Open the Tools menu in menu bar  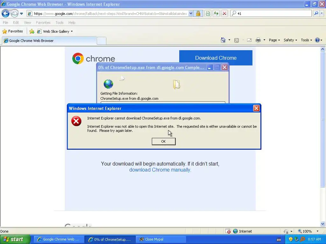(x=59, y=23)
